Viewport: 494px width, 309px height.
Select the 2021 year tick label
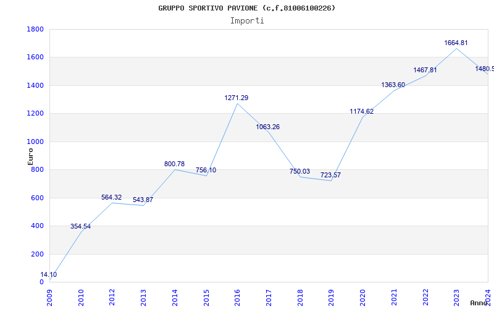(x=394, y=297)
